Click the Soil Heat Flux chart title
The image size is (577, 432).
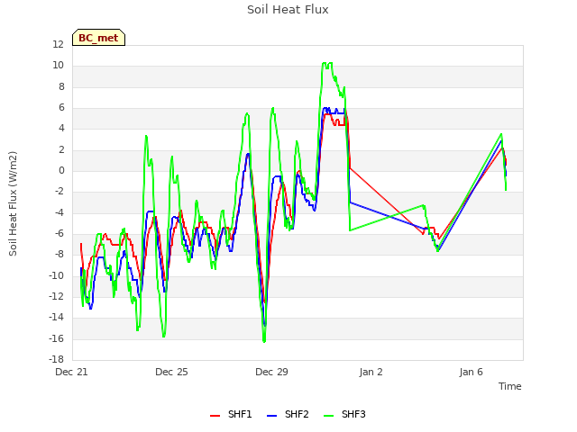[x=288, y=9]
